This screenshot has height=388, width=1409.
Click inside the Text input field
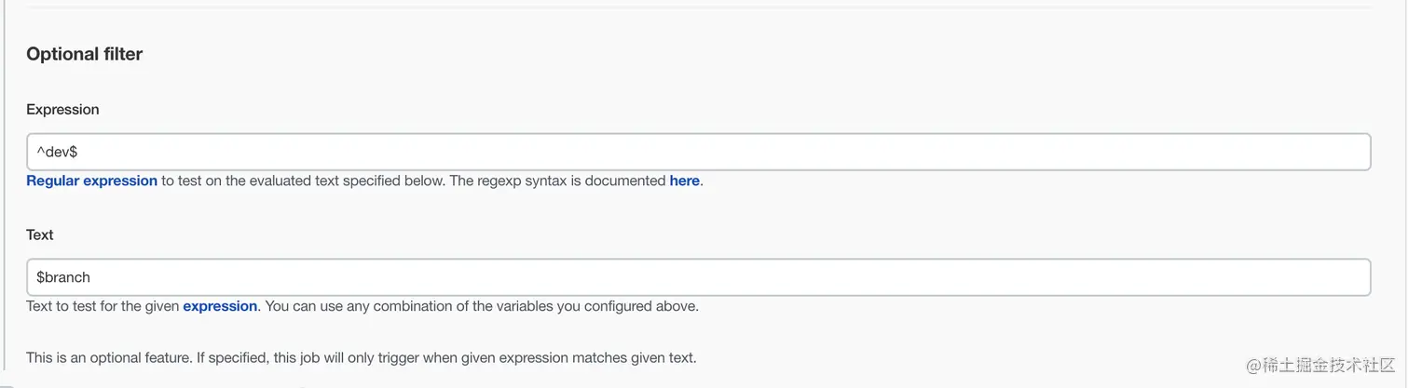coord(699,277)
